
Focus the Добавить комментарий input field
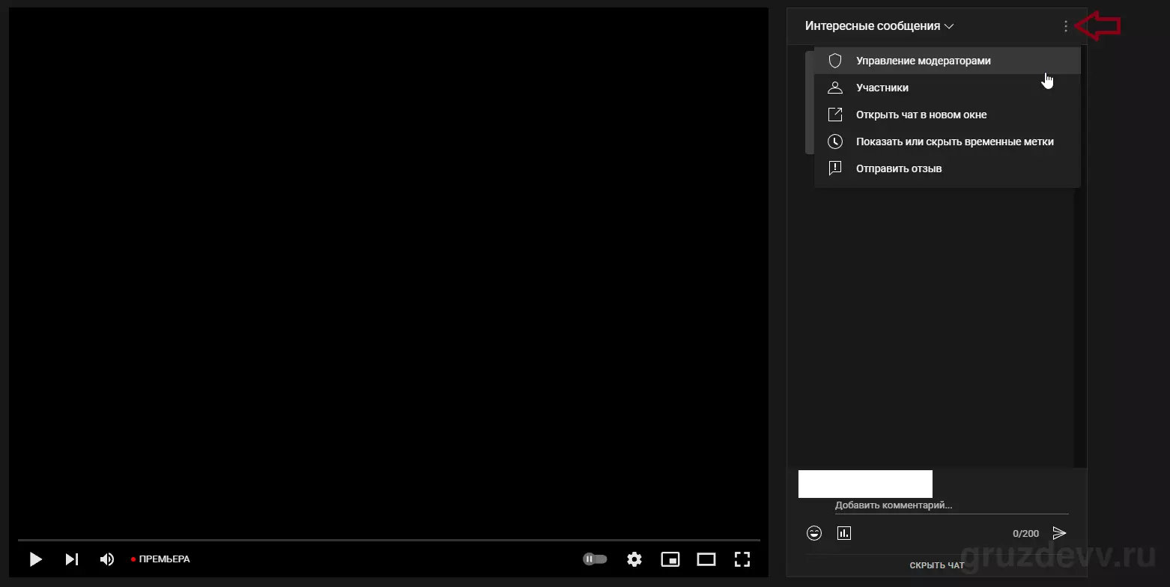pyautogui.click(x=951, y=506)
